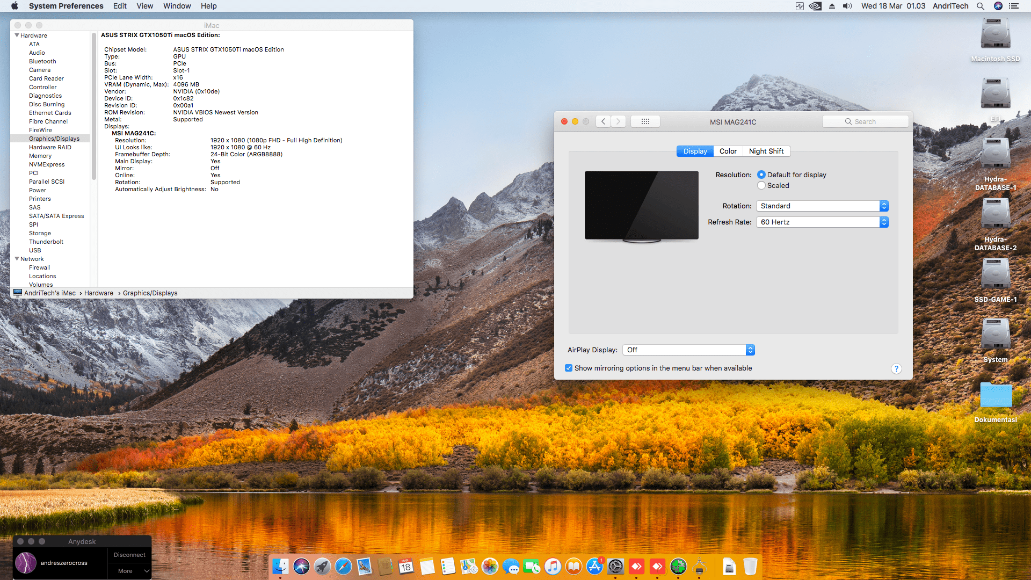Open the Rotation dropdown

pyautogui.click(x=822, y=206)
